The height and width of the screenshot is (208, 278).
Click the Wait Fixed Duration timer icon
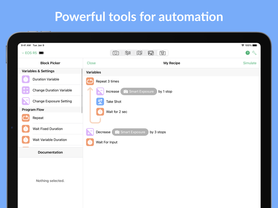pos(26,129)
